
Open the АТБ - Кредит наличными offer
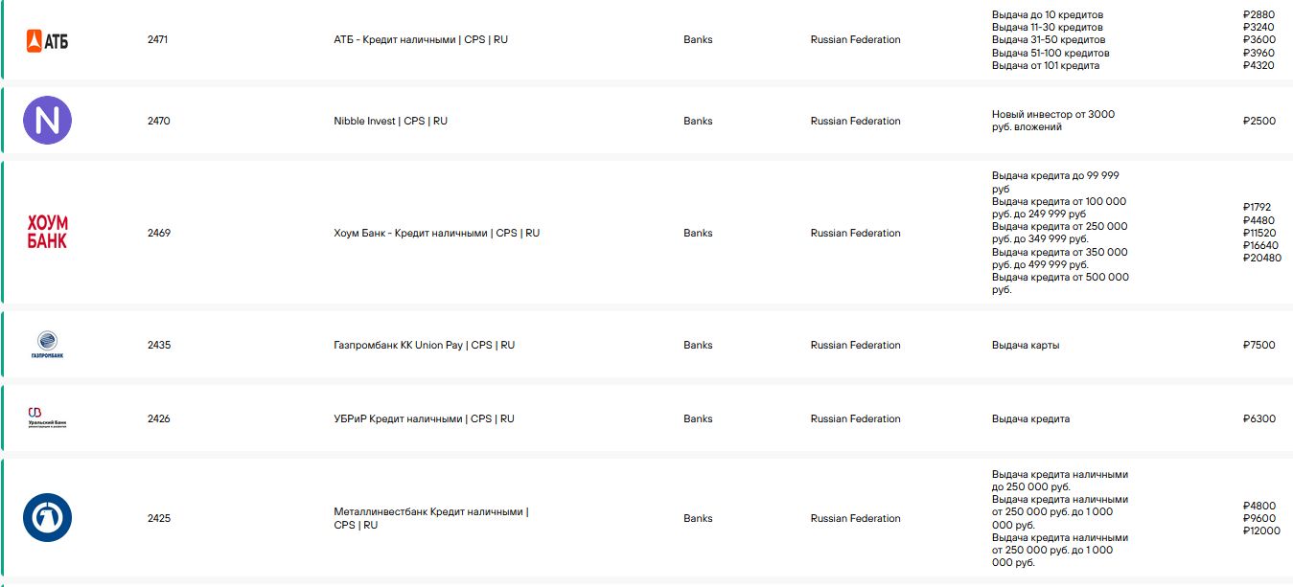(420, 40)
